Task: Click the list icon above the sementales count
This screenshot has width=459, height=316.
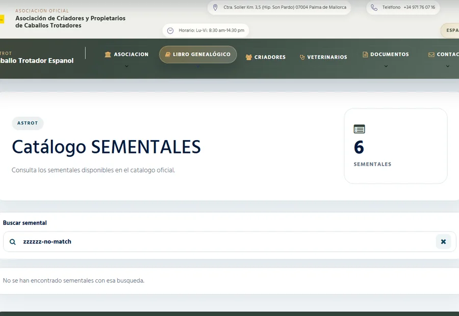Action: pyautogui.click(x=359, y=129)
